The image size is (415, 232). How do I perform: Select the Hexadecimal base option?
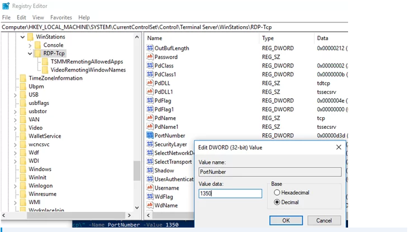(277, 192)
